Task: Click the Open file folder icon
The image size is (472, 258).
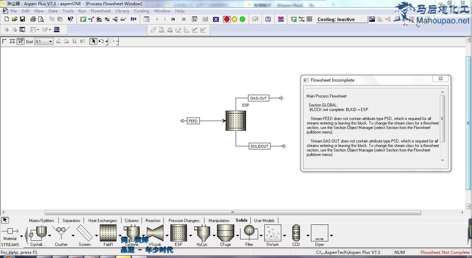Action: [x=15, y=19]
